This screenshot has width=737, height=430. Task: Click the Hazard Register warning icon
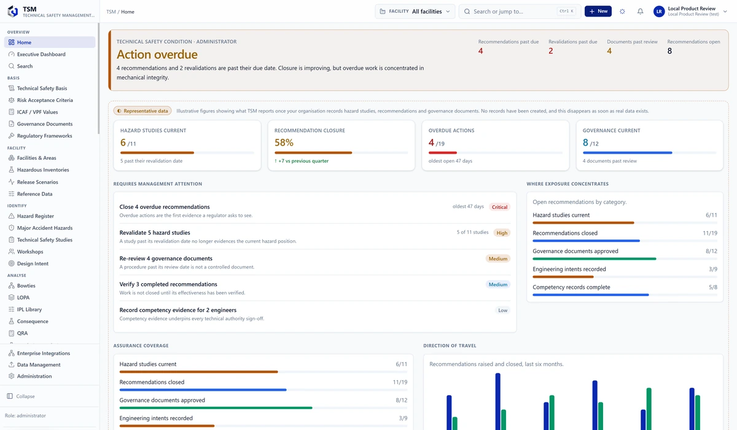click(11, 216)
